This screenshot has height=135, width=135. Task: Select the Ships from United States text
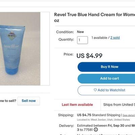tap(119, 105)
